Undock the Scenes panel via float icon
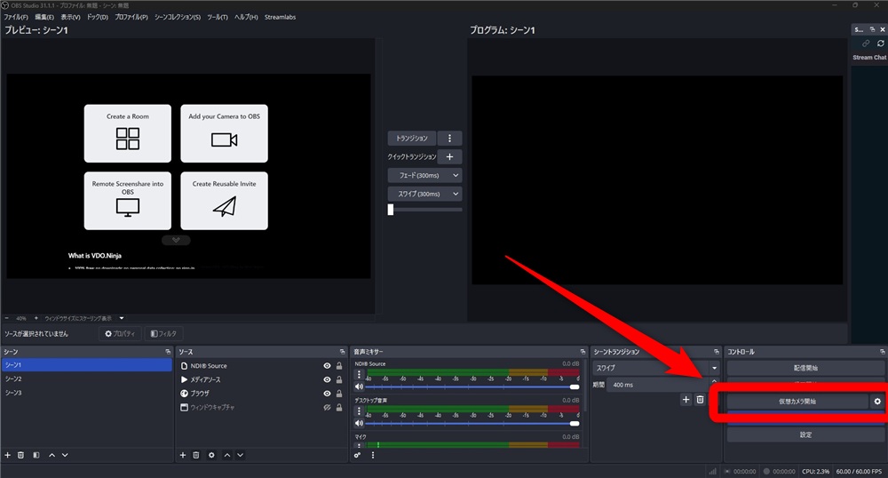This screenshot has height=478, width=888. [x=168, y=352]
